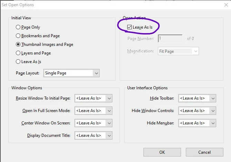Click the Page Number input field
The height and width of the screenshot is (162, 231).
(170, 39)
